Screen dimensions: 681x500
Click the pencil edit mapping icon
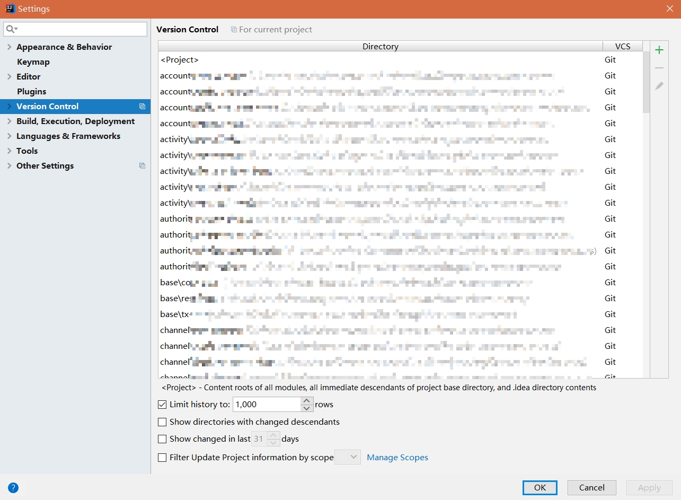659,86
